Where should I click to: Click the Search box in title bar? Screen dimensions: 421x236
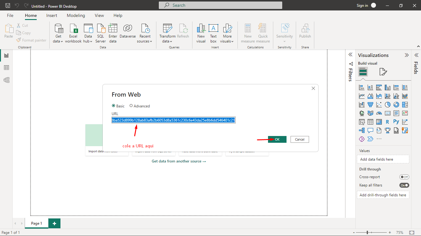pos(221,5)
